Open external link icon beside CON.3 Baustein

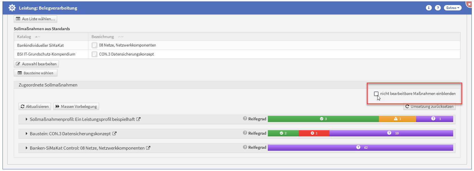coord(114,134)
